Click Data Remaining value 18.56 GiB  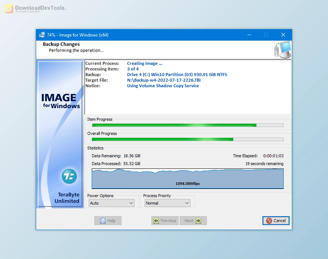click(x=132, y=156)
